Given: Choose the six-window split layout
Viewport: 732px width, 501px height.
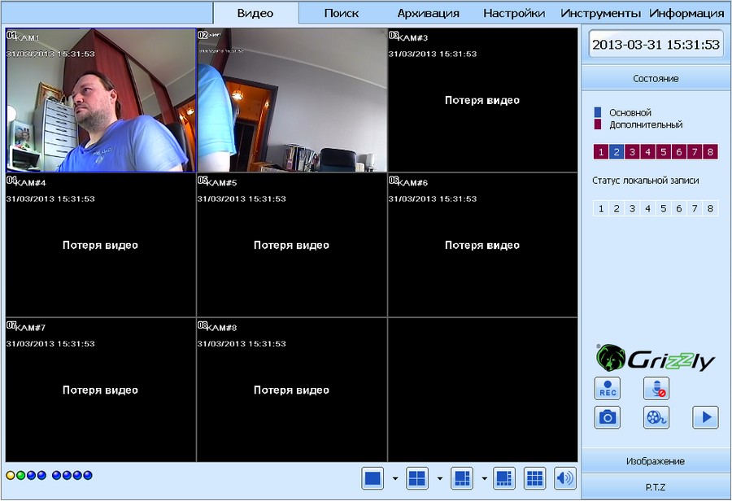Looking at the screenshot, I should (462, 478).
